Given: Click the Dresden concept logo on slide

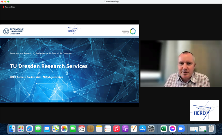Looking at the screenshot, I should [129, 31].
